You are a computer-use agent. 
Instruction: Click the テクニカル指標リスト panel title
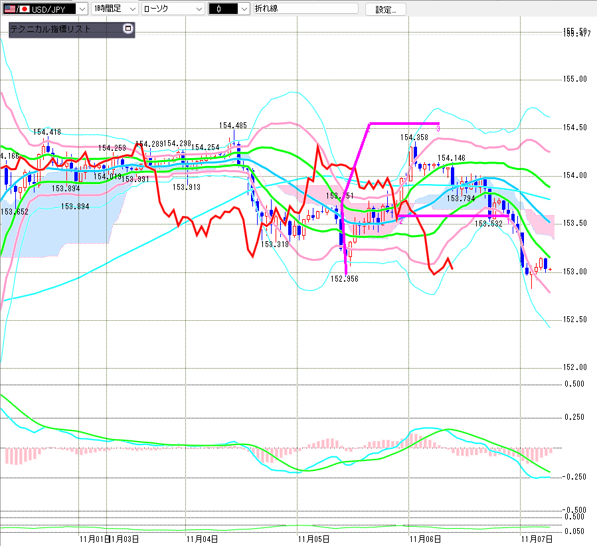[50, 29]
